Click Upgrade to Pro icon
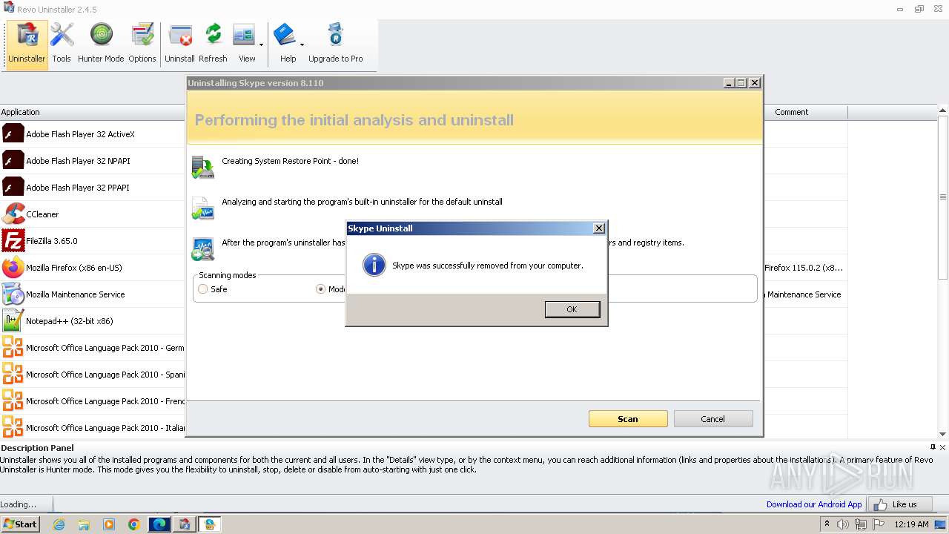This screenshot has width=949, height=534. [x=335, y=44]
